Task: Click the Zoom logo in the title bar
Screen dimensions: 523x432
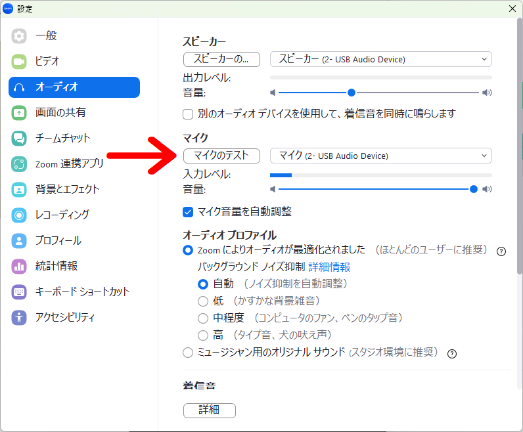Action: tap(8, 9)
